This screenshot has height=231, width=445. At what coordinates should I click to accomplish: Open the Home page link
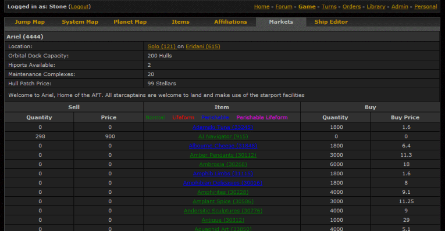coord(262,6)
